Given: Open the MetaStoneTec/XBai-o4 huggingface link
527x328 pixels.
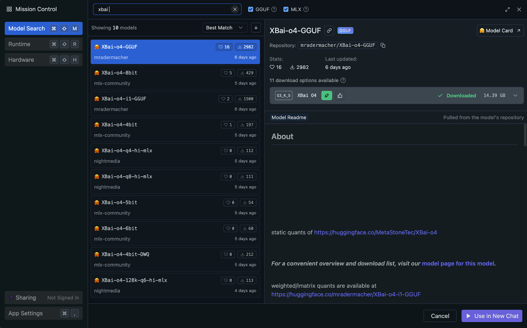Looking at the screenshot, I should (375, 232).
